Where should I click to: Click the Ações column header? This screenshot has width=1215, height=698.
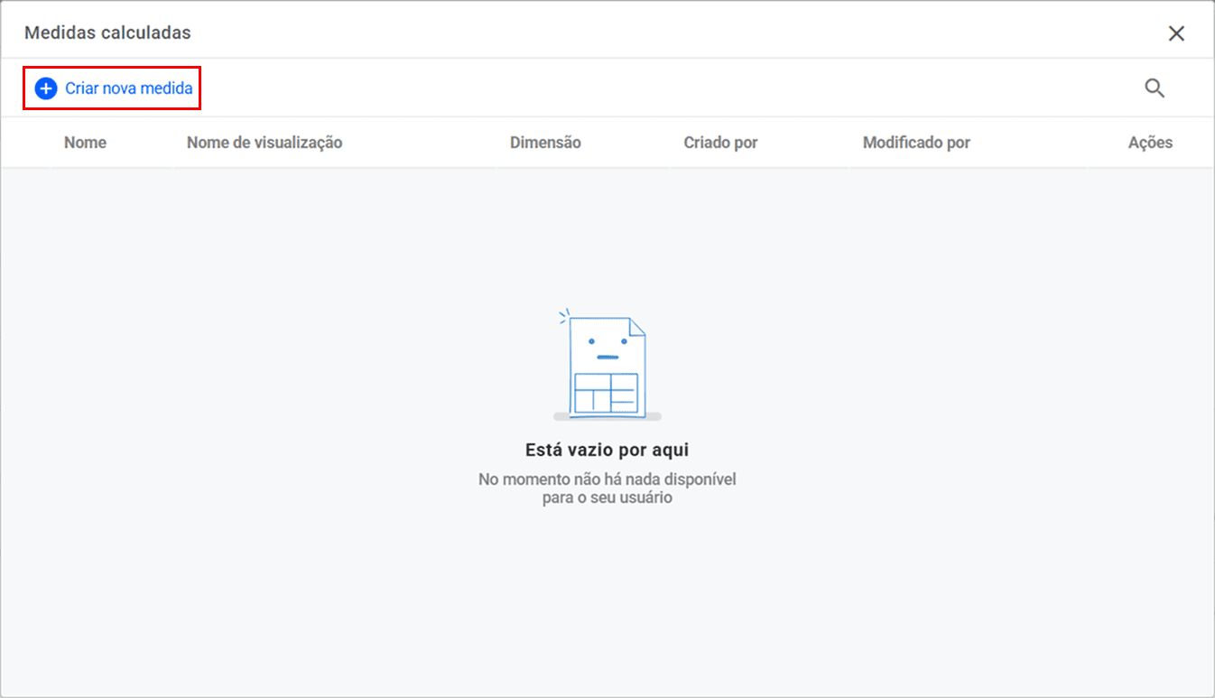pos(1150,143)
